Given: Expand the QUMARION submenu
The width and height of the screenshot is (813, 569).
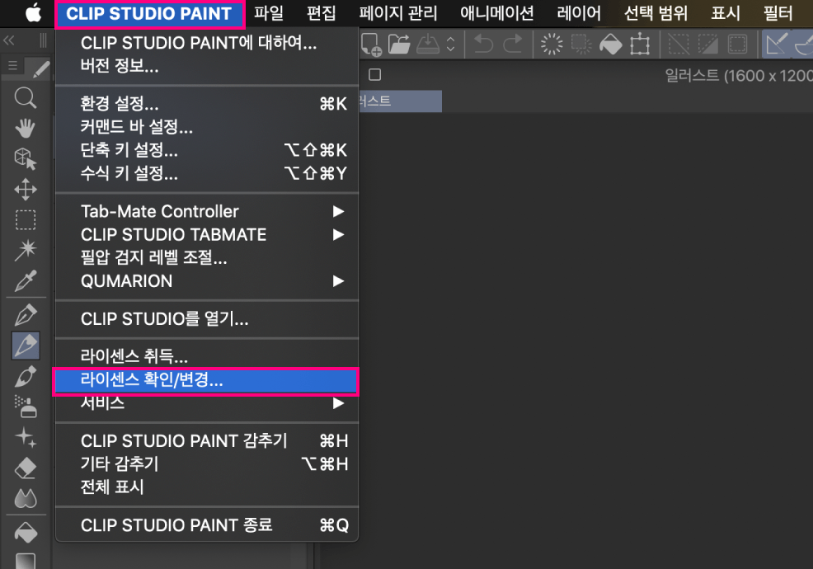Looking at the screenshot, I should click(x=338, y=281).
